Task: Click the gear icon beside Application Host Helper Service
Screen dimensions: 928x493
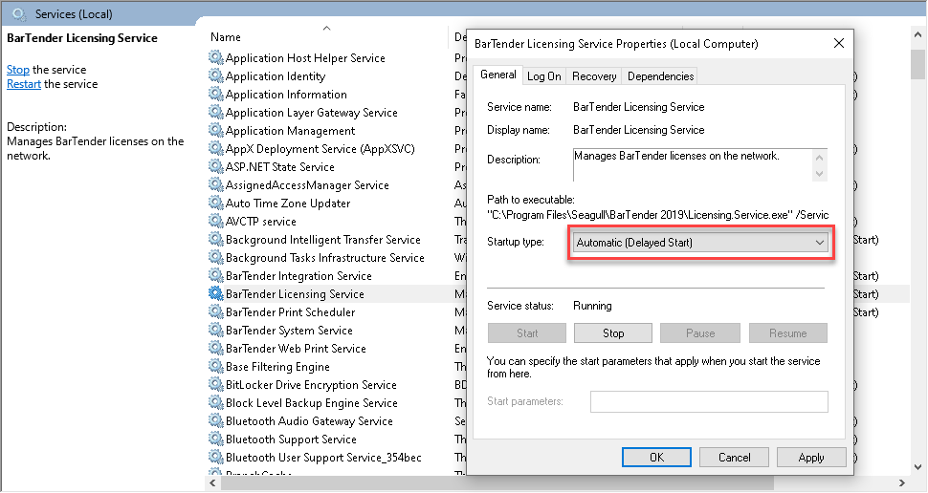Action: (215, 57)
